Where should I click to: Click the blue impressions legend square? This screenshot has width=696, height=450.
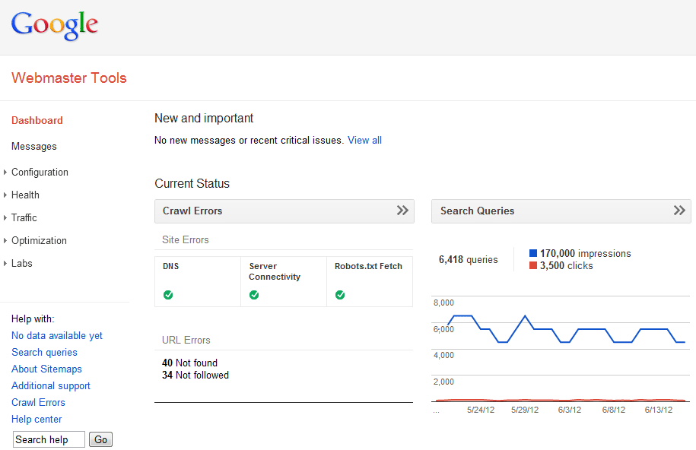[x=533, y=253]
